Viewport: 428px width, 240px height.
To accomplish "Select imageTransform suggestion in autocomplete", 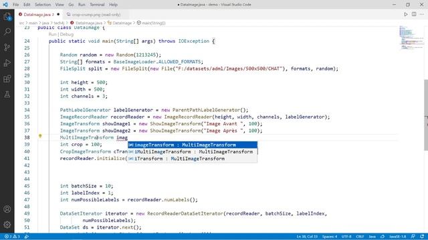I will point(193,145).
